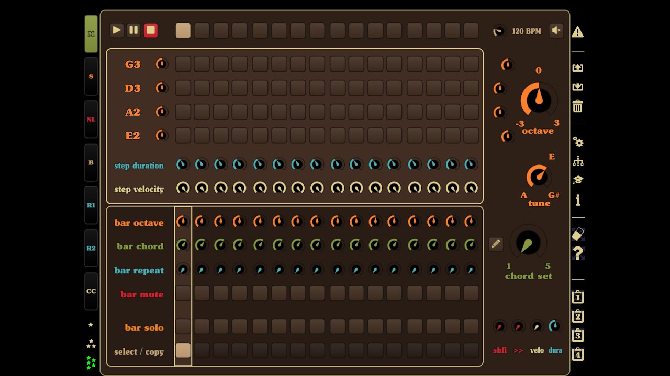This screenshot has height=376, width=670.
Task: Open the tutorial graduation cap icon
Action: coord(578,180)
